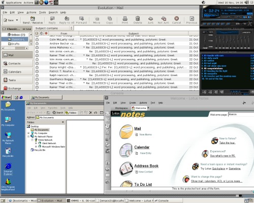Click the My Documents address bar field

70,117
